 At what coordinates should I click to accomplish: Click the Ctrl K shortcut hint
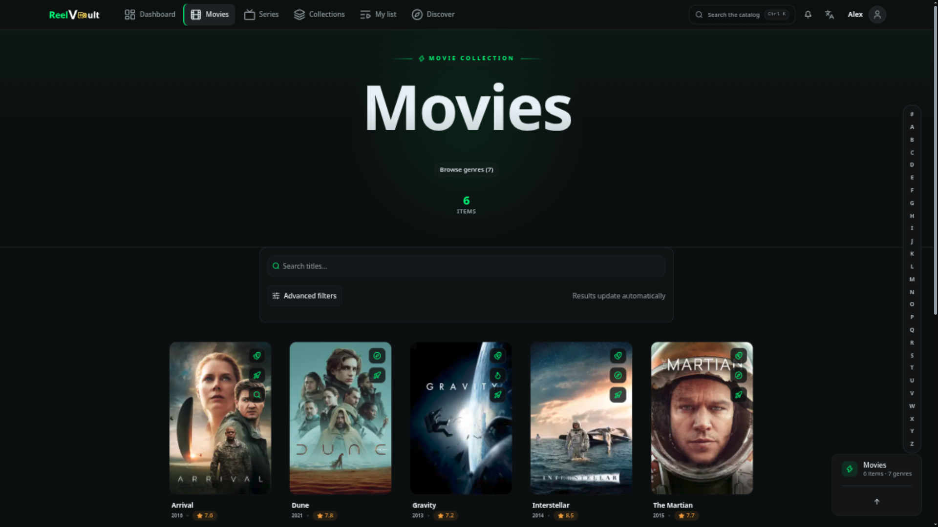[x=777, y=14]
